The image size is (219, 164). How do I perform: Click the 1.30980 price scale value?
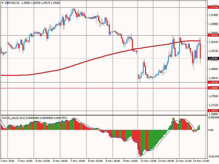pos(213,24)
